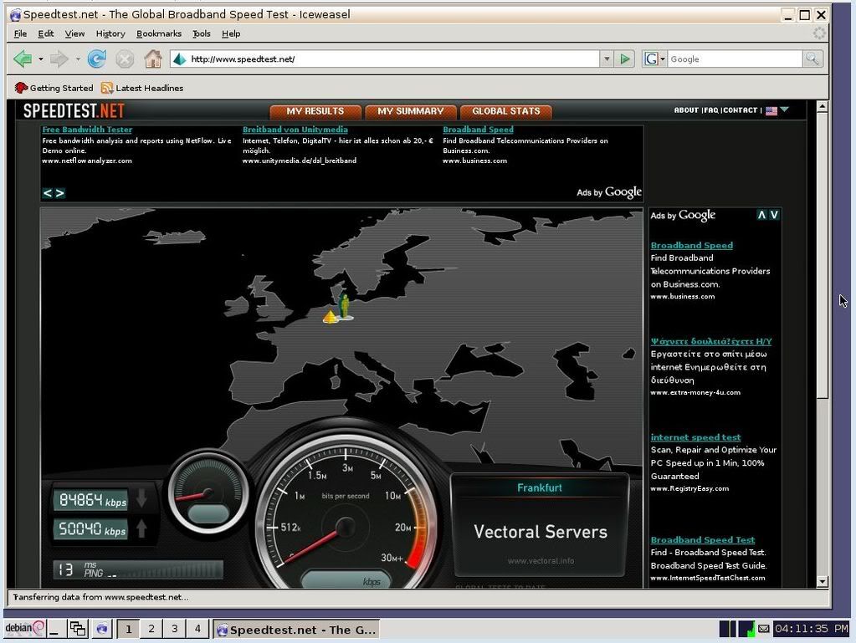The height and width of the screenshot is (643, 856).
Task: Reload the page with the refresh icon
Action: pyautogui.click(x=96, y=59)
